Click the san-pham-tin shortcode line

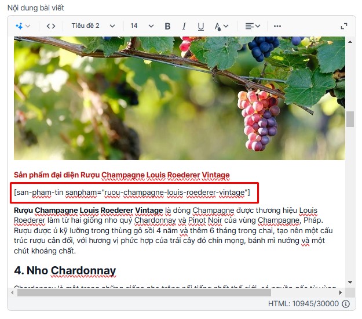pyautogui.click(x=132, y=193)
